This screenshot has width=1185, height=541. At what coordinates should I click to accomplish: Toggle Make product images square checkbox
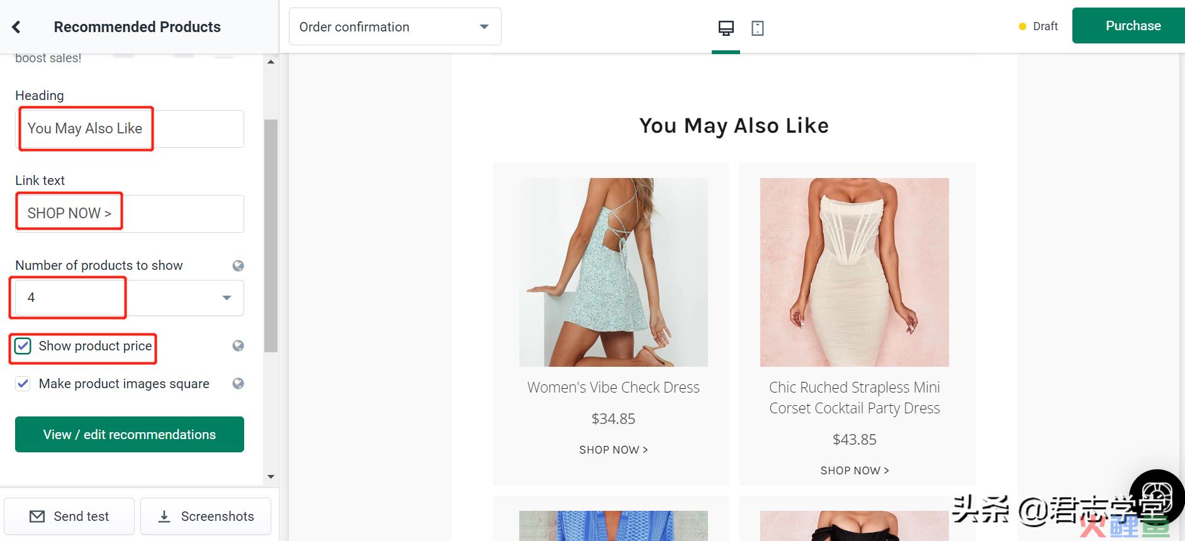pyautogui.click(x=23, y=384)
